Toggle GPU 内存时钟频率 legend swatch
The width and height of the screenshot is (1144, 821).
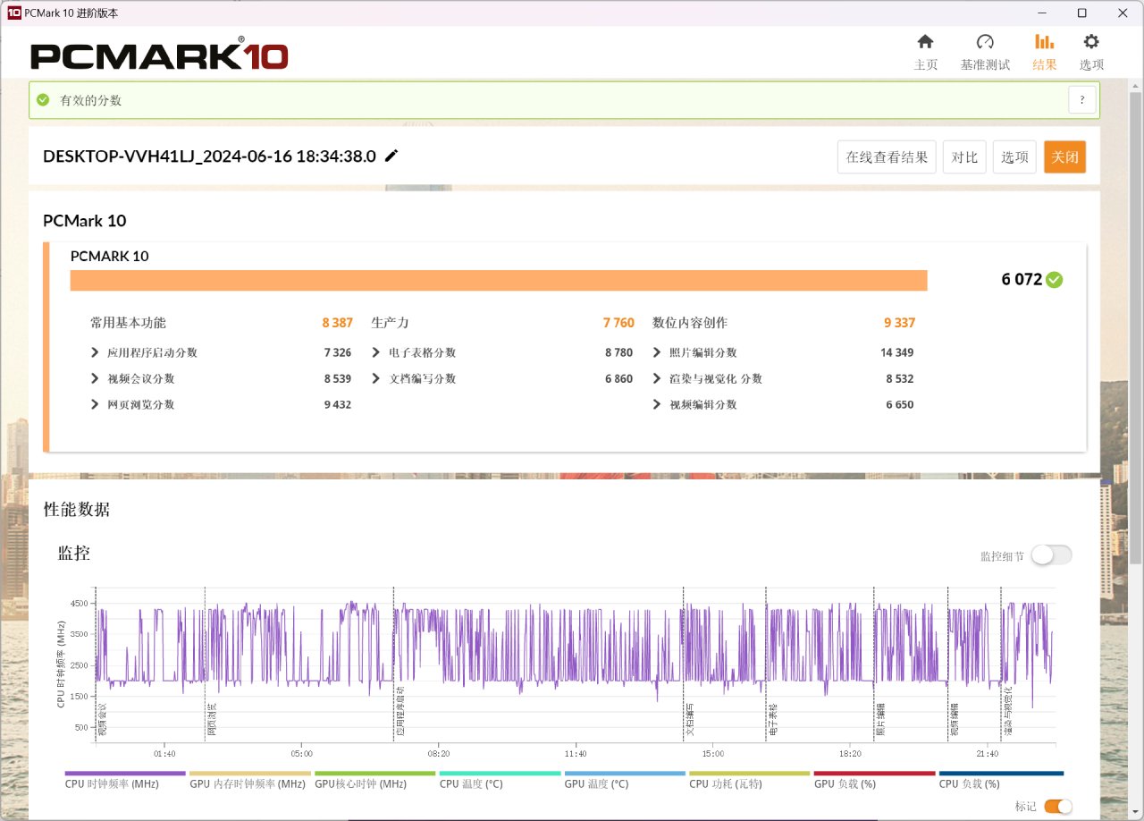coord(250,773)
